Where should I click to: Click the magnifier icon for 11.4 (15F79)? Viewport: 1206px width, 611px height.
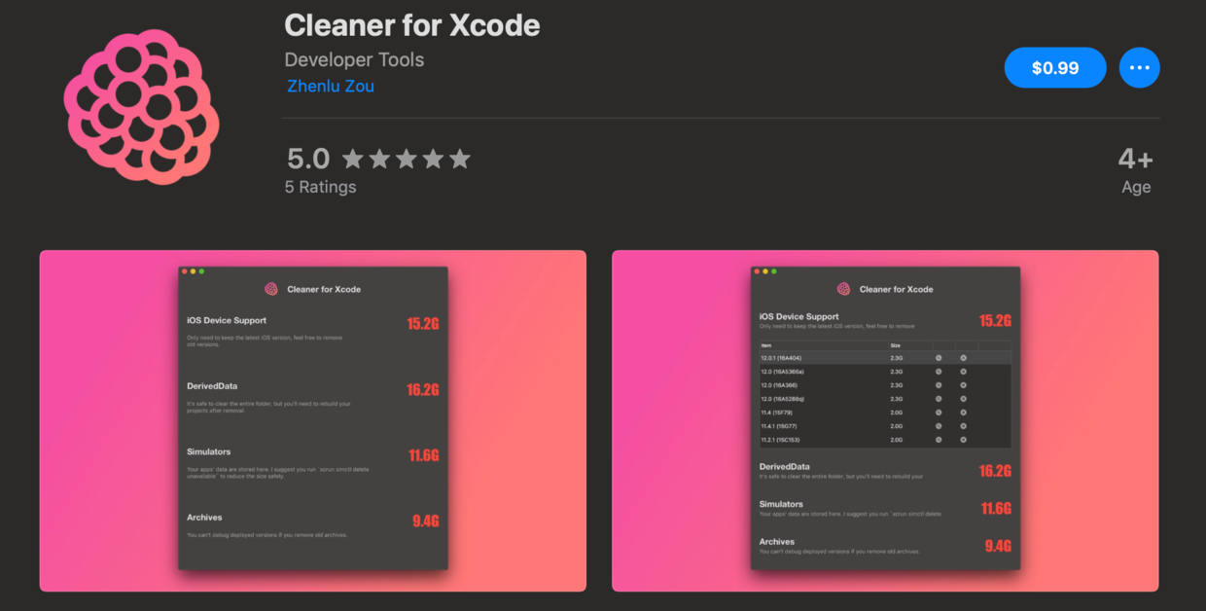click(x=939, y=413)
